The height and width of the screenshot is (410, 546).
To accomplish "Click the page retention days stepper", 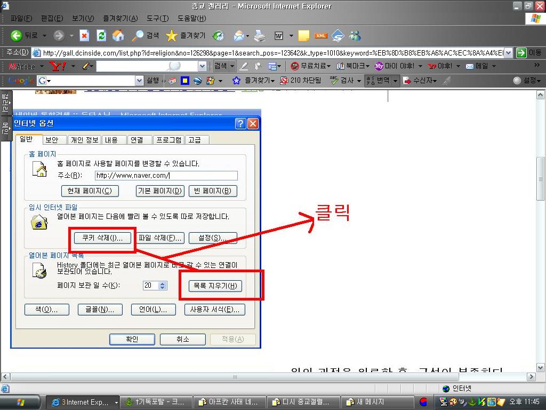I will tap(162, 286).
